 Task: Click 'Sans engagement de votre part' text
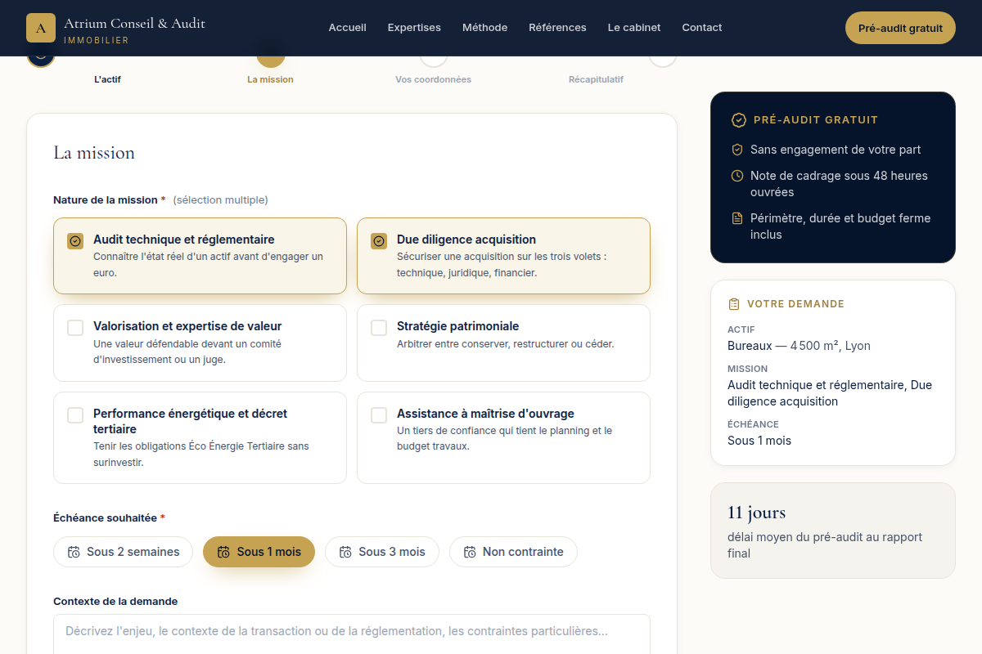coord(836,150)
